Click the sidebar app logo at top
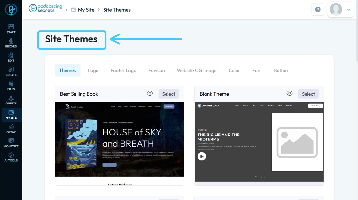Viewport: 358px width, 200px height. tap(11, 10)
